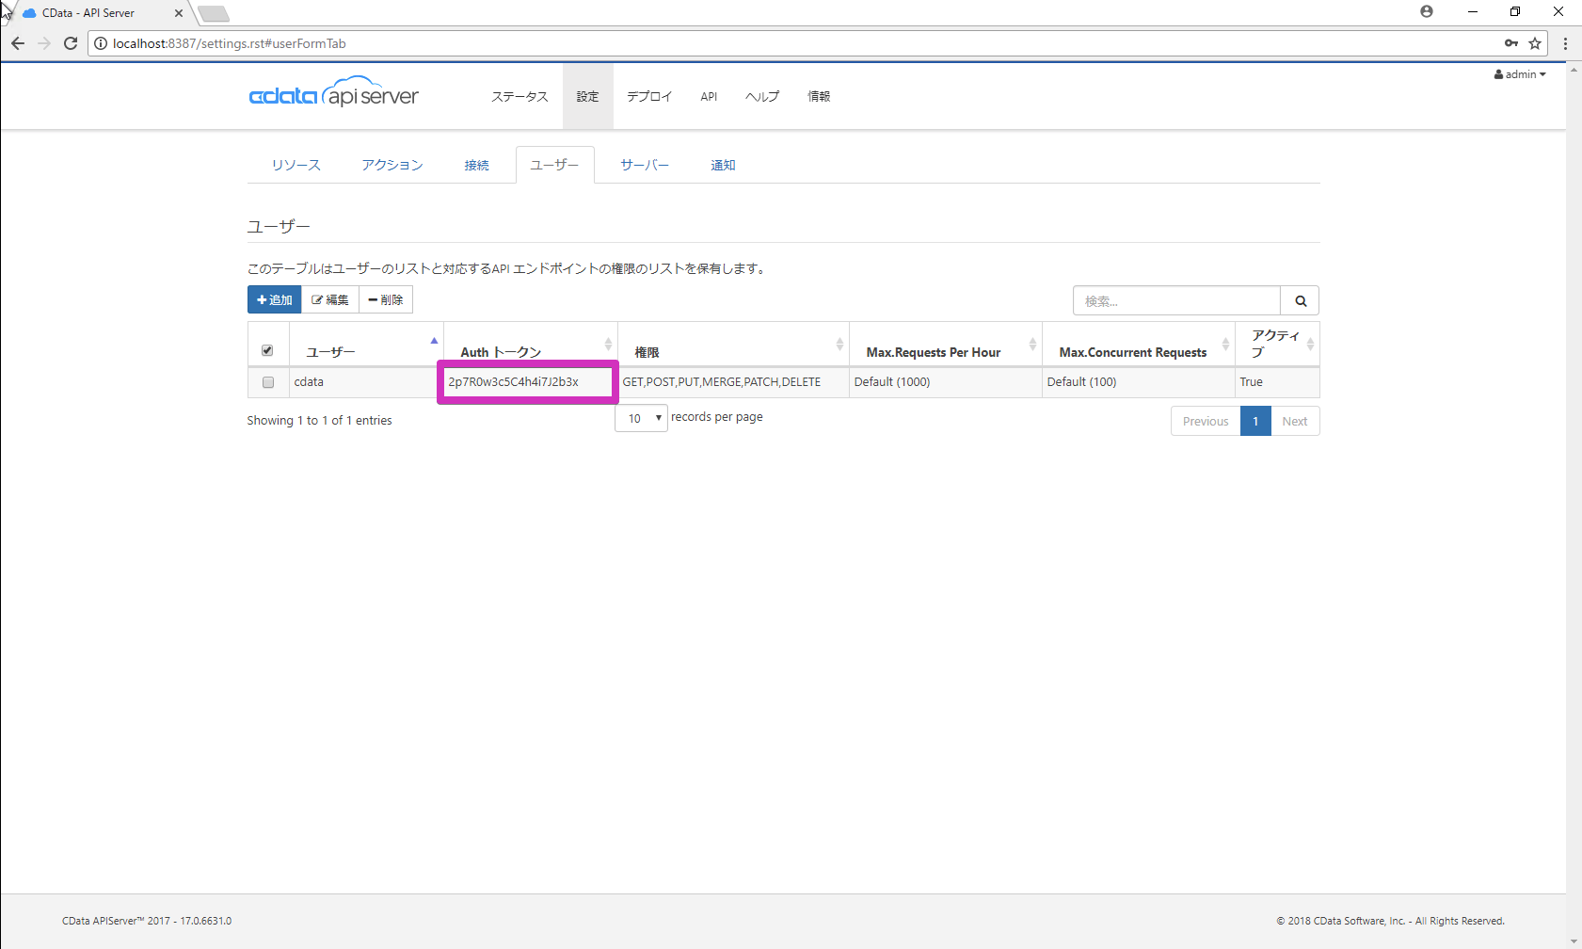Open API in the top navigation
This screenshot has width=1582, height=949.
709,96
